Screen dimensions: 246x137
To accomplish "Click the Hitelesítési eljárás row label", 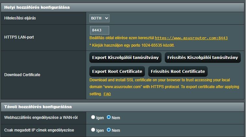I will [20, 18].
